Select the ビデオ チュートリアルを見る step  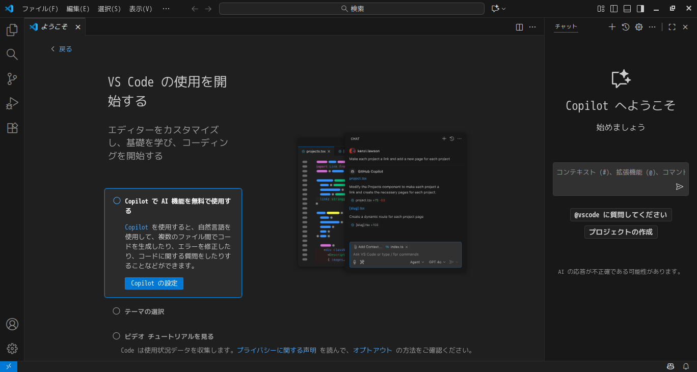click(169, 336)
